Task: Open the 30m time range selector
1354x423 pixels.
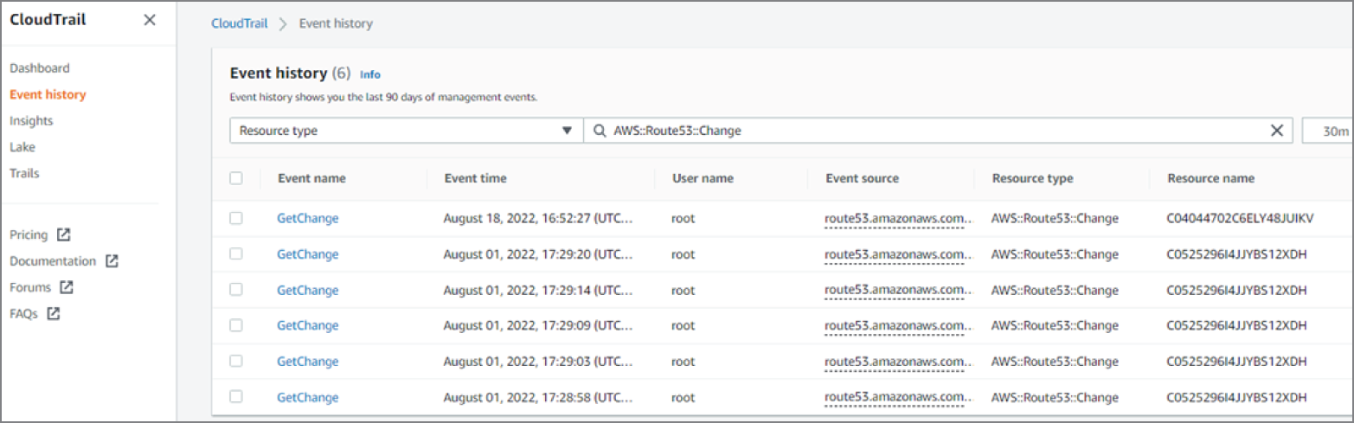Action: 1328,131
